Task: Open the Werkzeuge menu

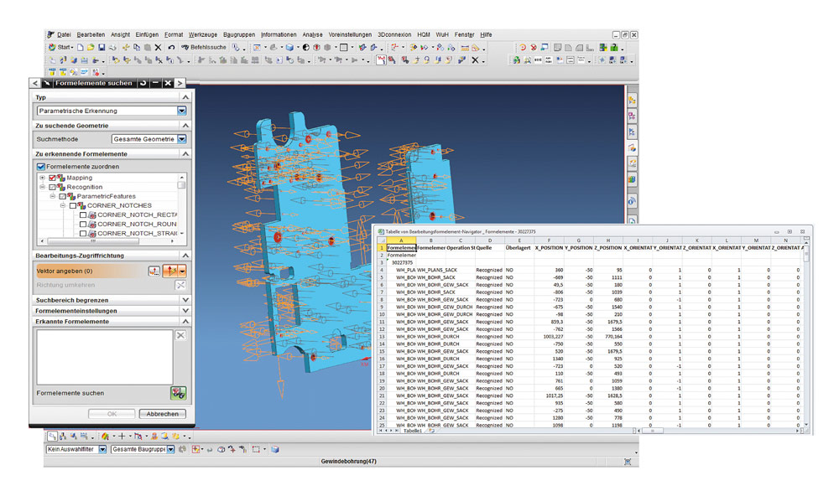Action: click(x=203, y=34)
